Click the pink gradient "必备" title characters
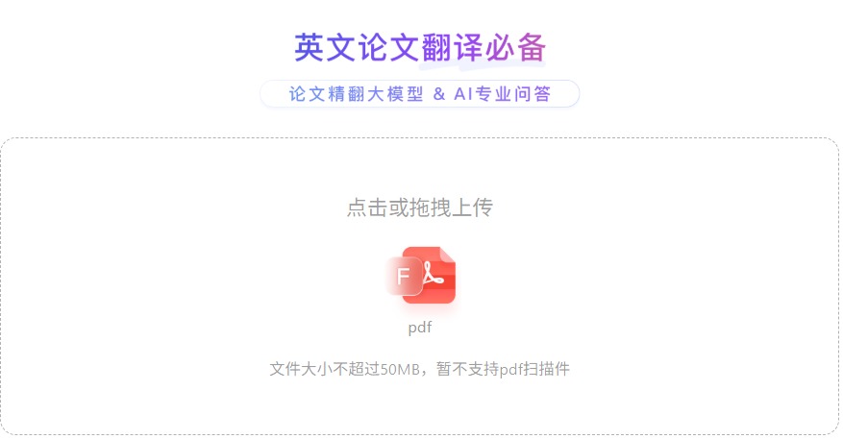The width and height of the screenshot is (843, 439). [x=515, y=48]
